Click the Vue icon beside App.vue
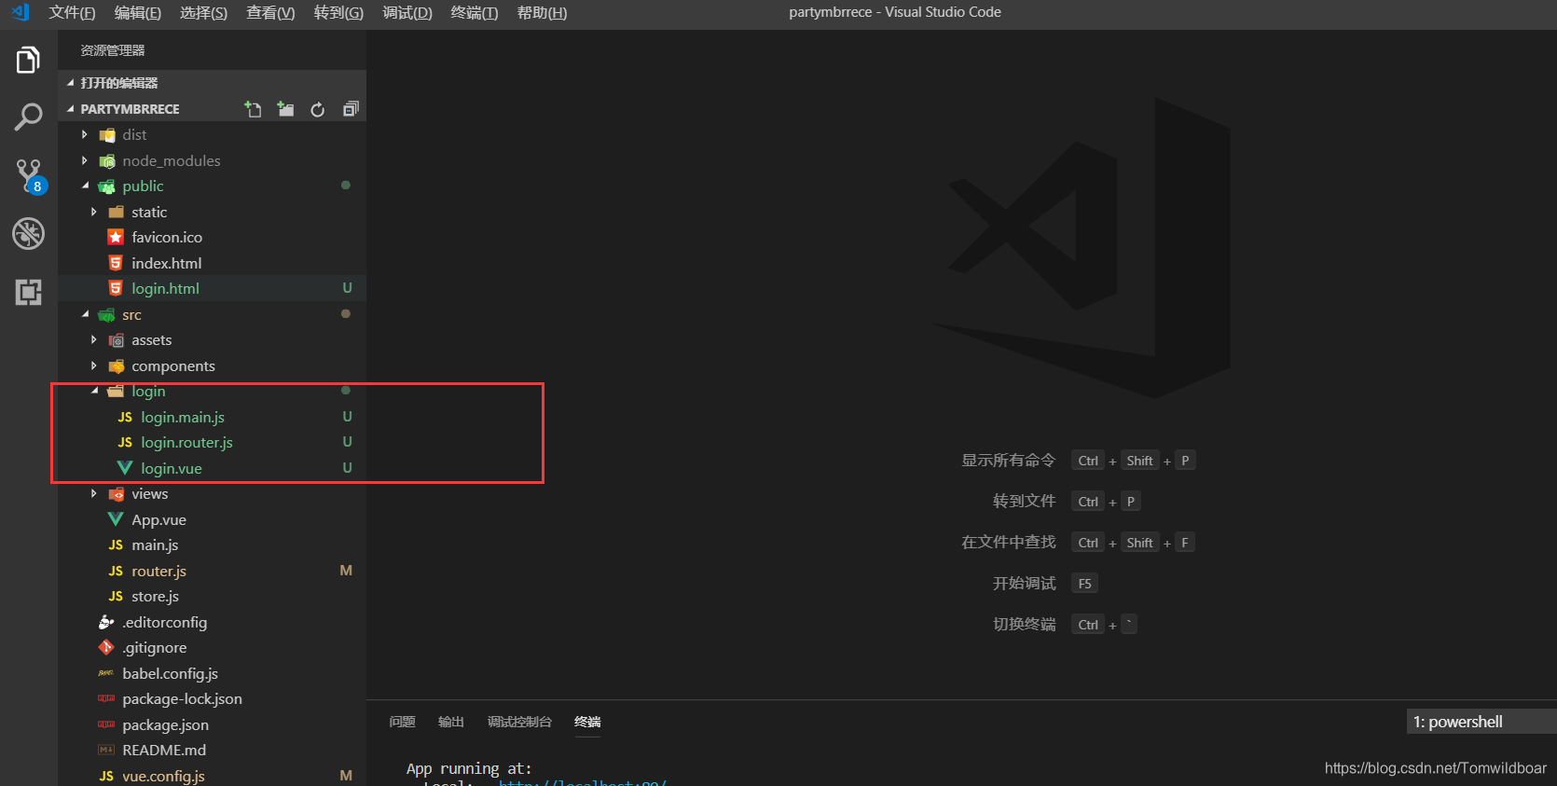 click(x=116, y=519)
